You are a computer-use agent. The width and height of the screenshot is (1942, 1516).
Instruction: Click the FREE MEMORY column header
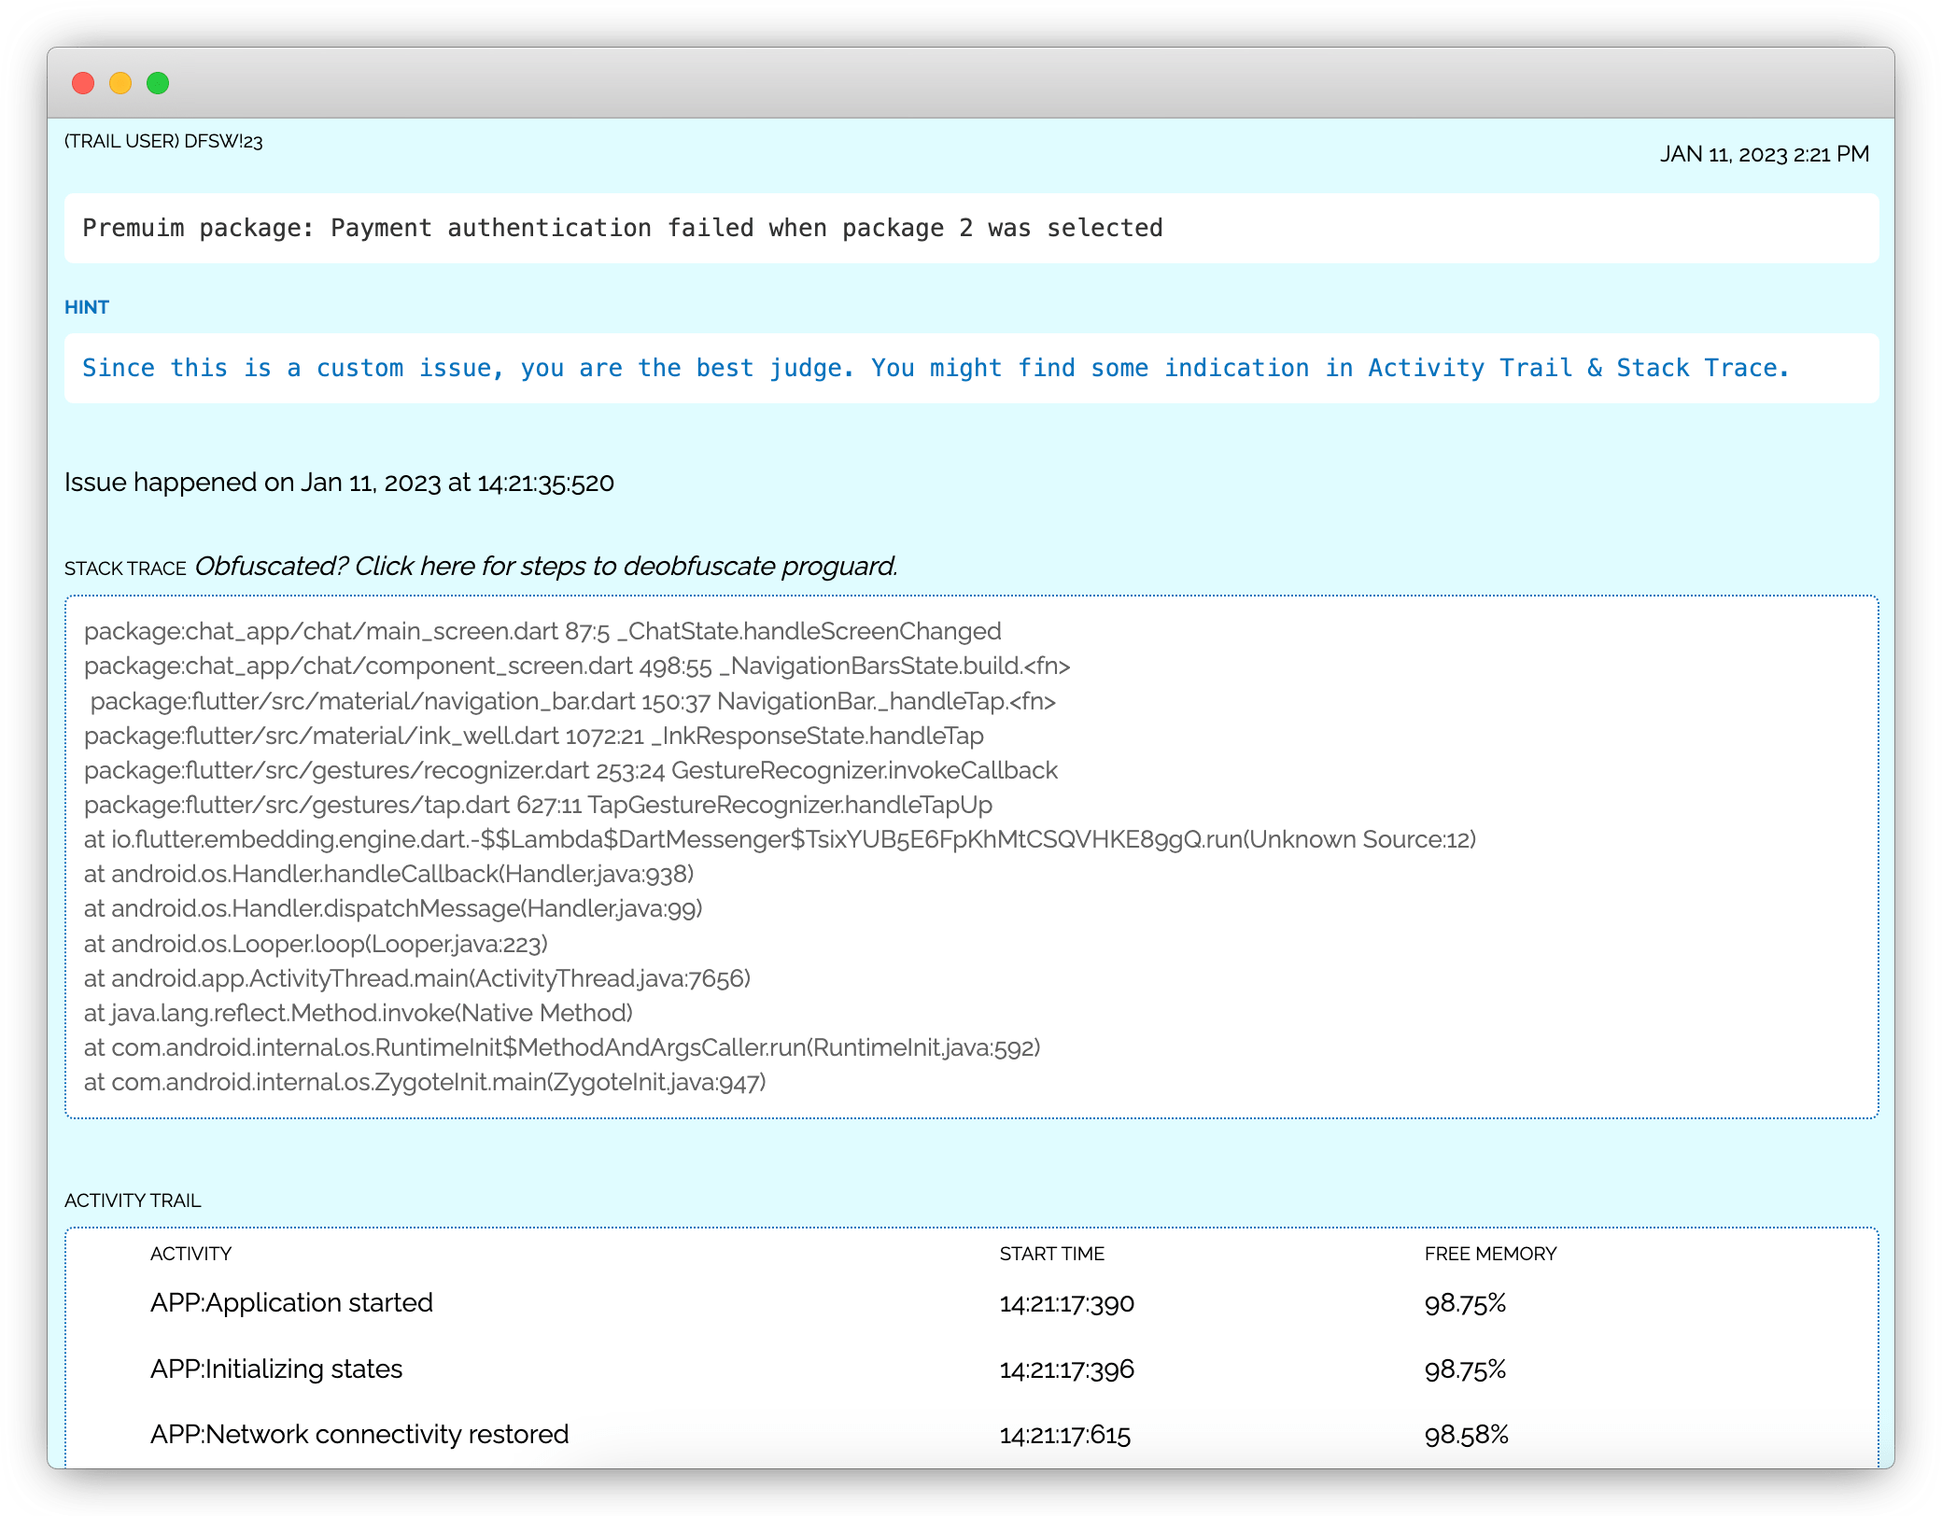coord(1490,1254)
